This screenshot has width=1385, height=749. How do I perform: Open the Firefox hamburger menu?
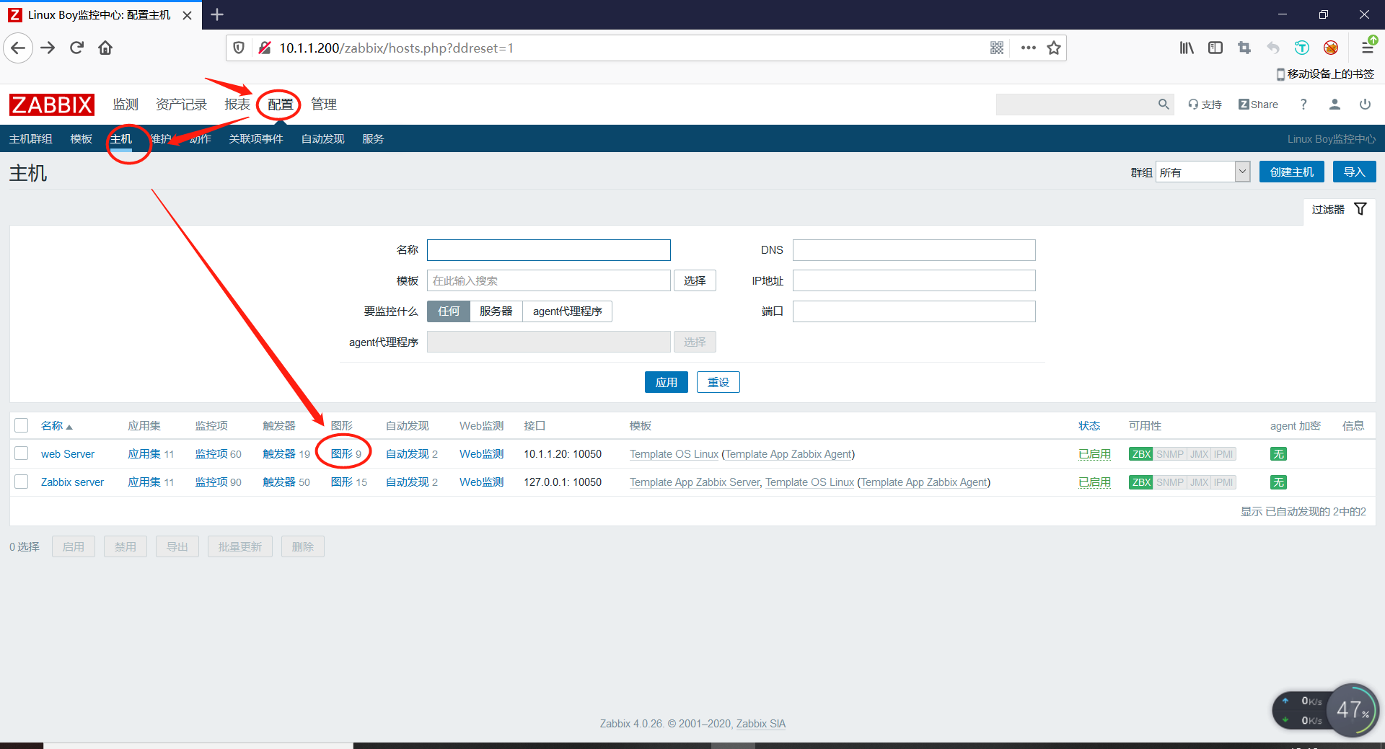[x=1367, y=48]
